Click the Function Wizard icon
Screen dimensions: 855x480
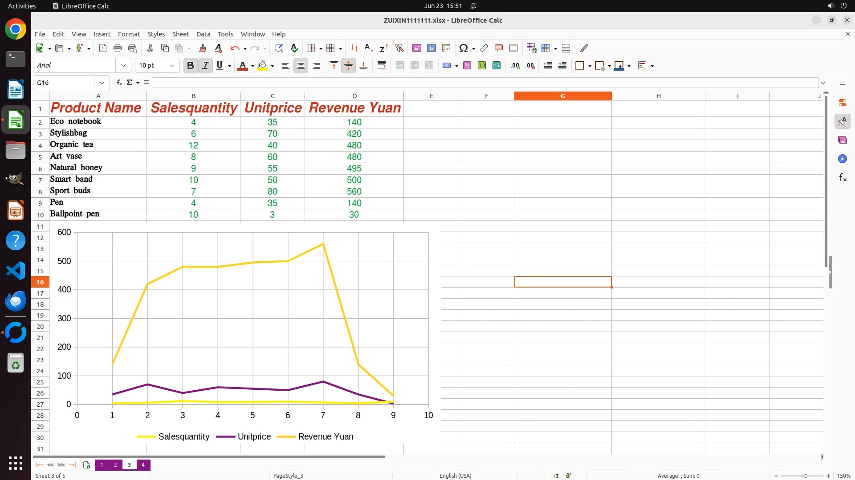(x=119, y=83)
